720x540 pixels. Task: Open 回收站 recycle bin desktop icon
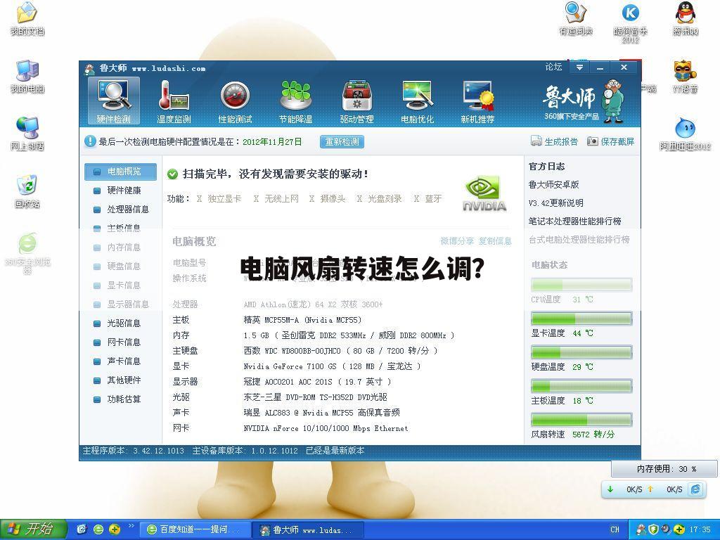27,191
